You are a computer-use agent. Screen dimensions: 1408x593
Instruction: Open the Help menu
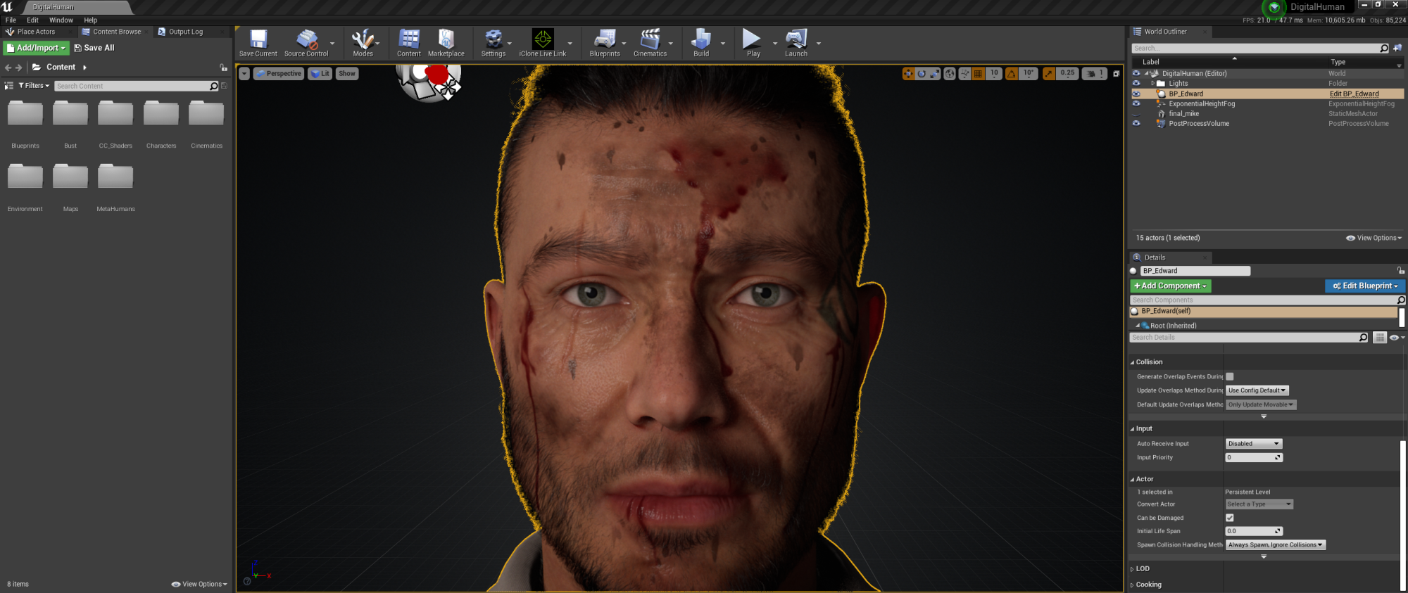pyautogui.click(x=91, y=20)
